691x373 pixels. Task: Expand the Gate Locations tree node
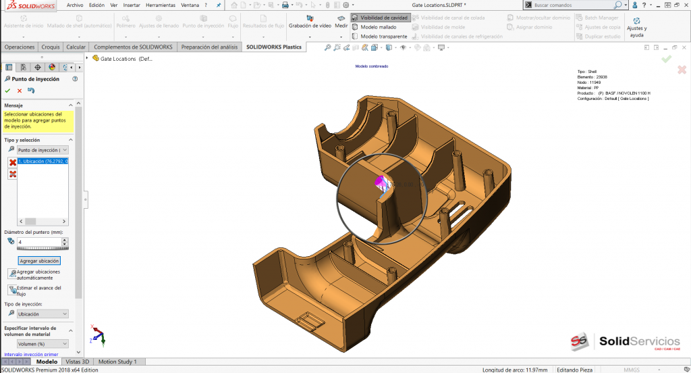pyautogui.click(x=88, y=58)
